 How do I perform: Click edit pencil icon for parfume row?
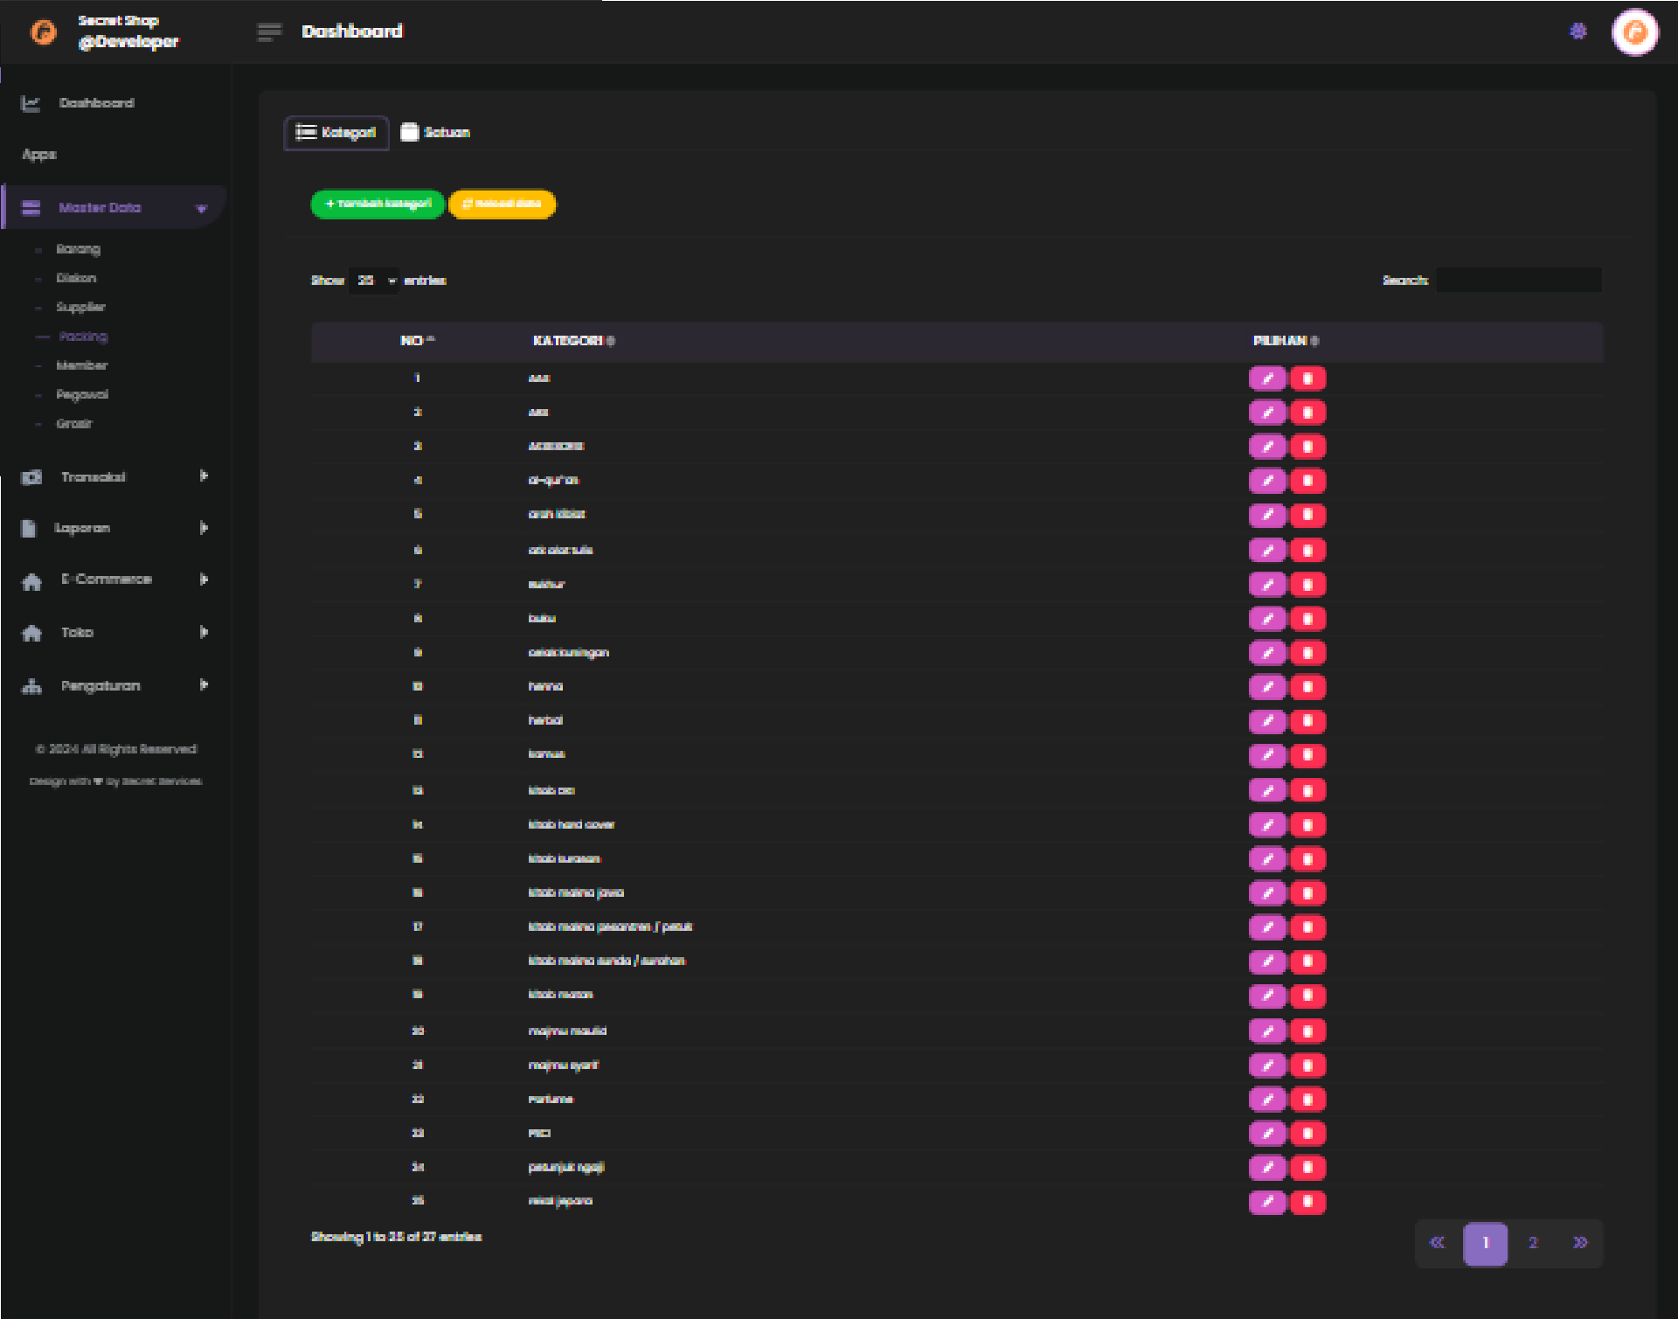1267,1100
